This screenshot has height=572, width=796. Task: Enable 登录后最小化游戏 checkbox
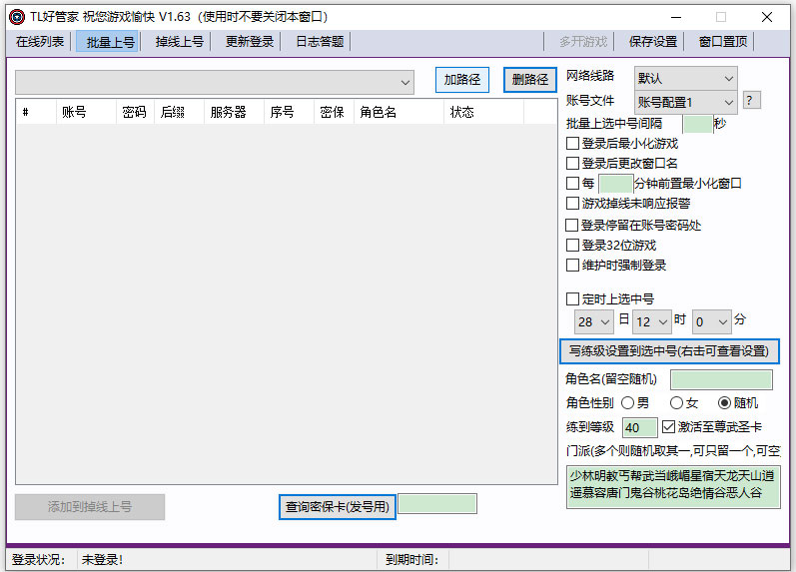tap(572, 144)
